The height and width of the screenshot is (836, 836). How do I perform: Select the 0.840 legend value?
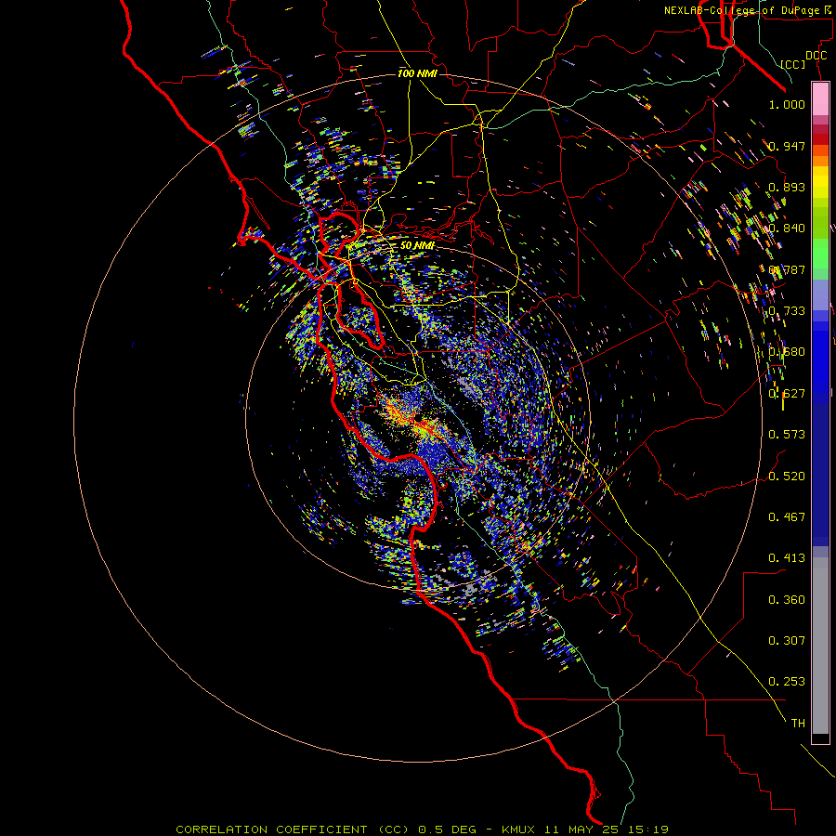tap(787, 229)
